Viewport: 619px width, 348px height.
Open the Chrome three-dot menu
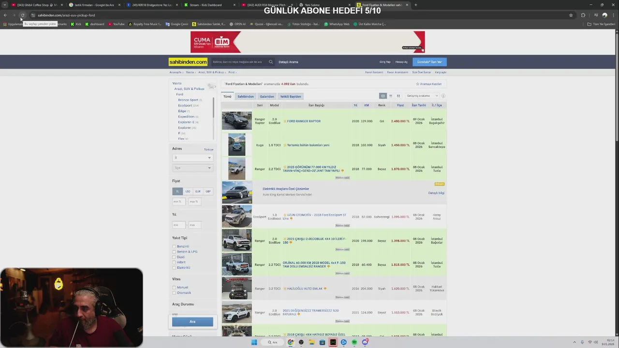point(613,15)
